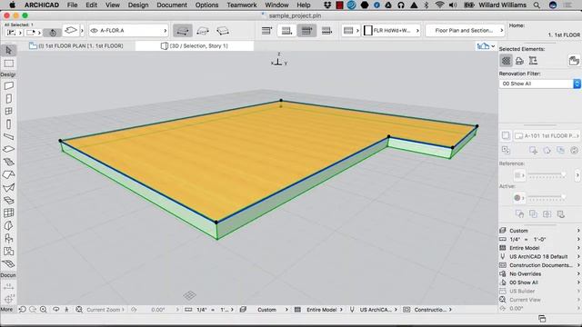Image resolution: width=582 pixels, height=327 pixels.
Task: Activate the Window tool in toolbox
Action: [8, 111]
